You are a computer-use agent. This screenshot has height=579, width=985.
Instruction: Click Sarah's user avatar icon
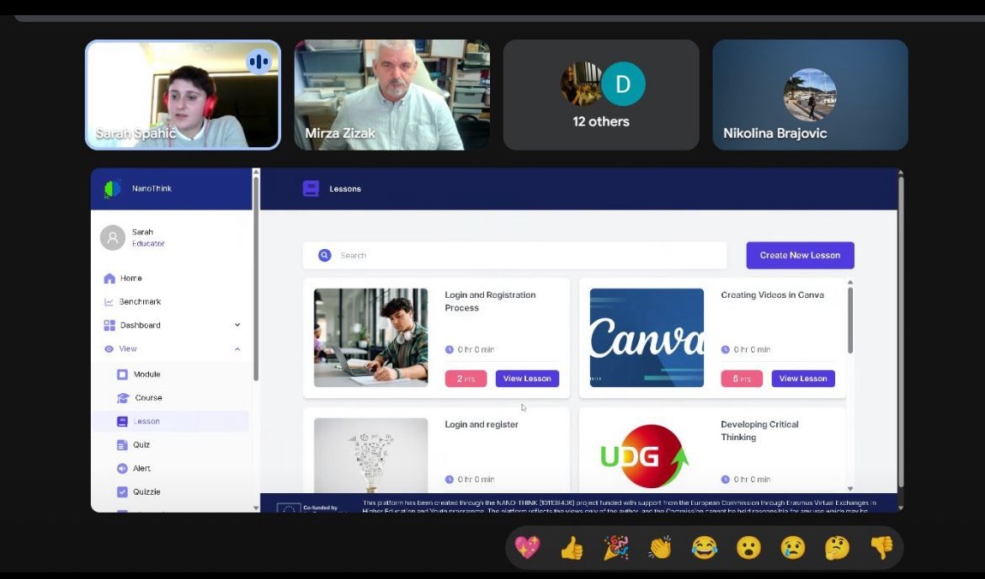coord(113,238)
